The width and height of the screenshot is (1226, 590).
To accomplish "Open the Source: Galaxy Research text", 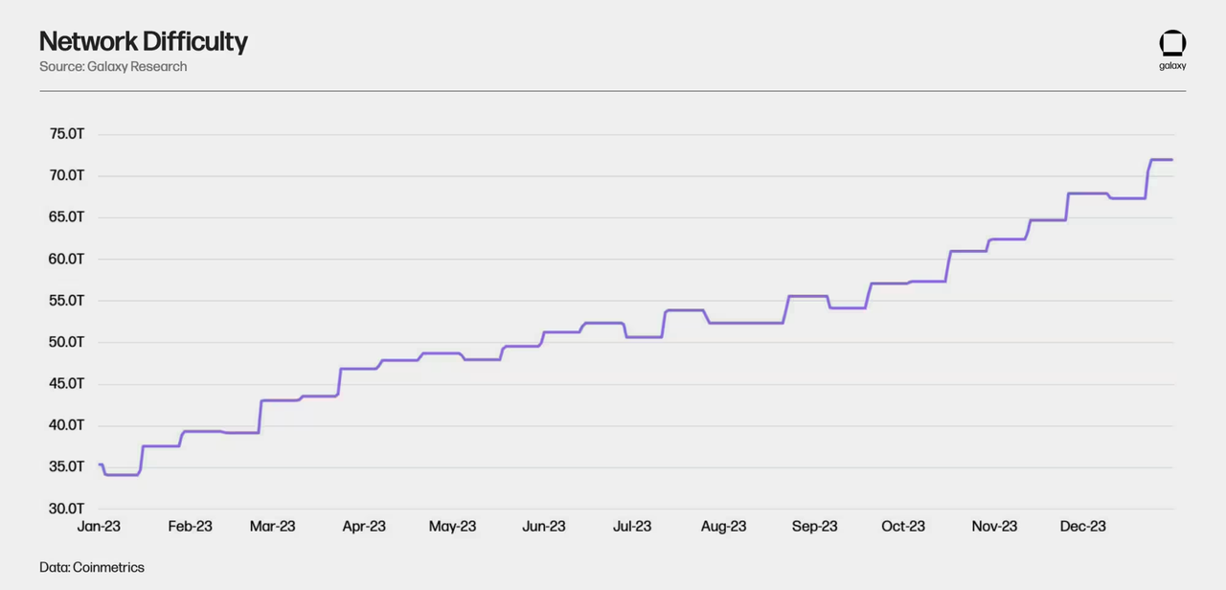I will pyautogui.click(x=113, y=67).
